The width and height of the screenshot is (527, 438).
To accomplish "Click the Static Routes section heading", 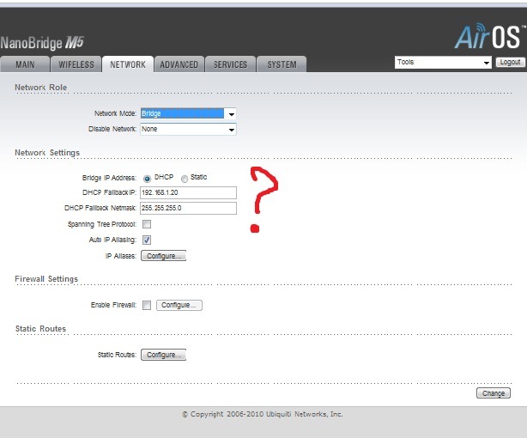I will pyautogui.click(x=40, y=329).
